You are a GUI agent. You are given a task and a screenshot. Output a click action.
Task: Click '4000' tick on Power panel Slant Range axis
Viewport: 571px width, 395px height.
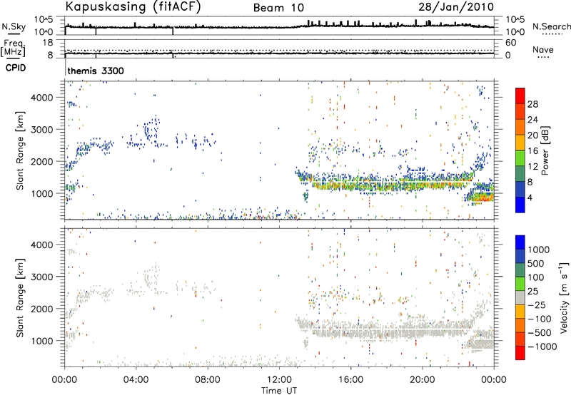41,98
